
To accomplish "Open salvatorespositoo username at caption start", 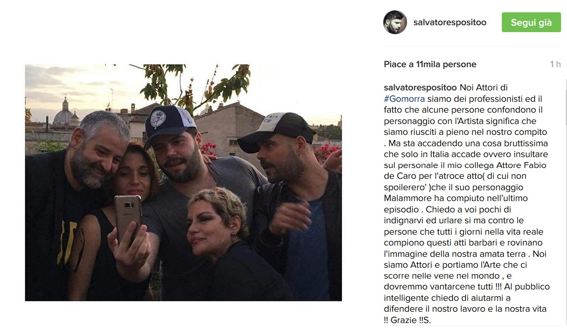I will click(x=420, y=87).
